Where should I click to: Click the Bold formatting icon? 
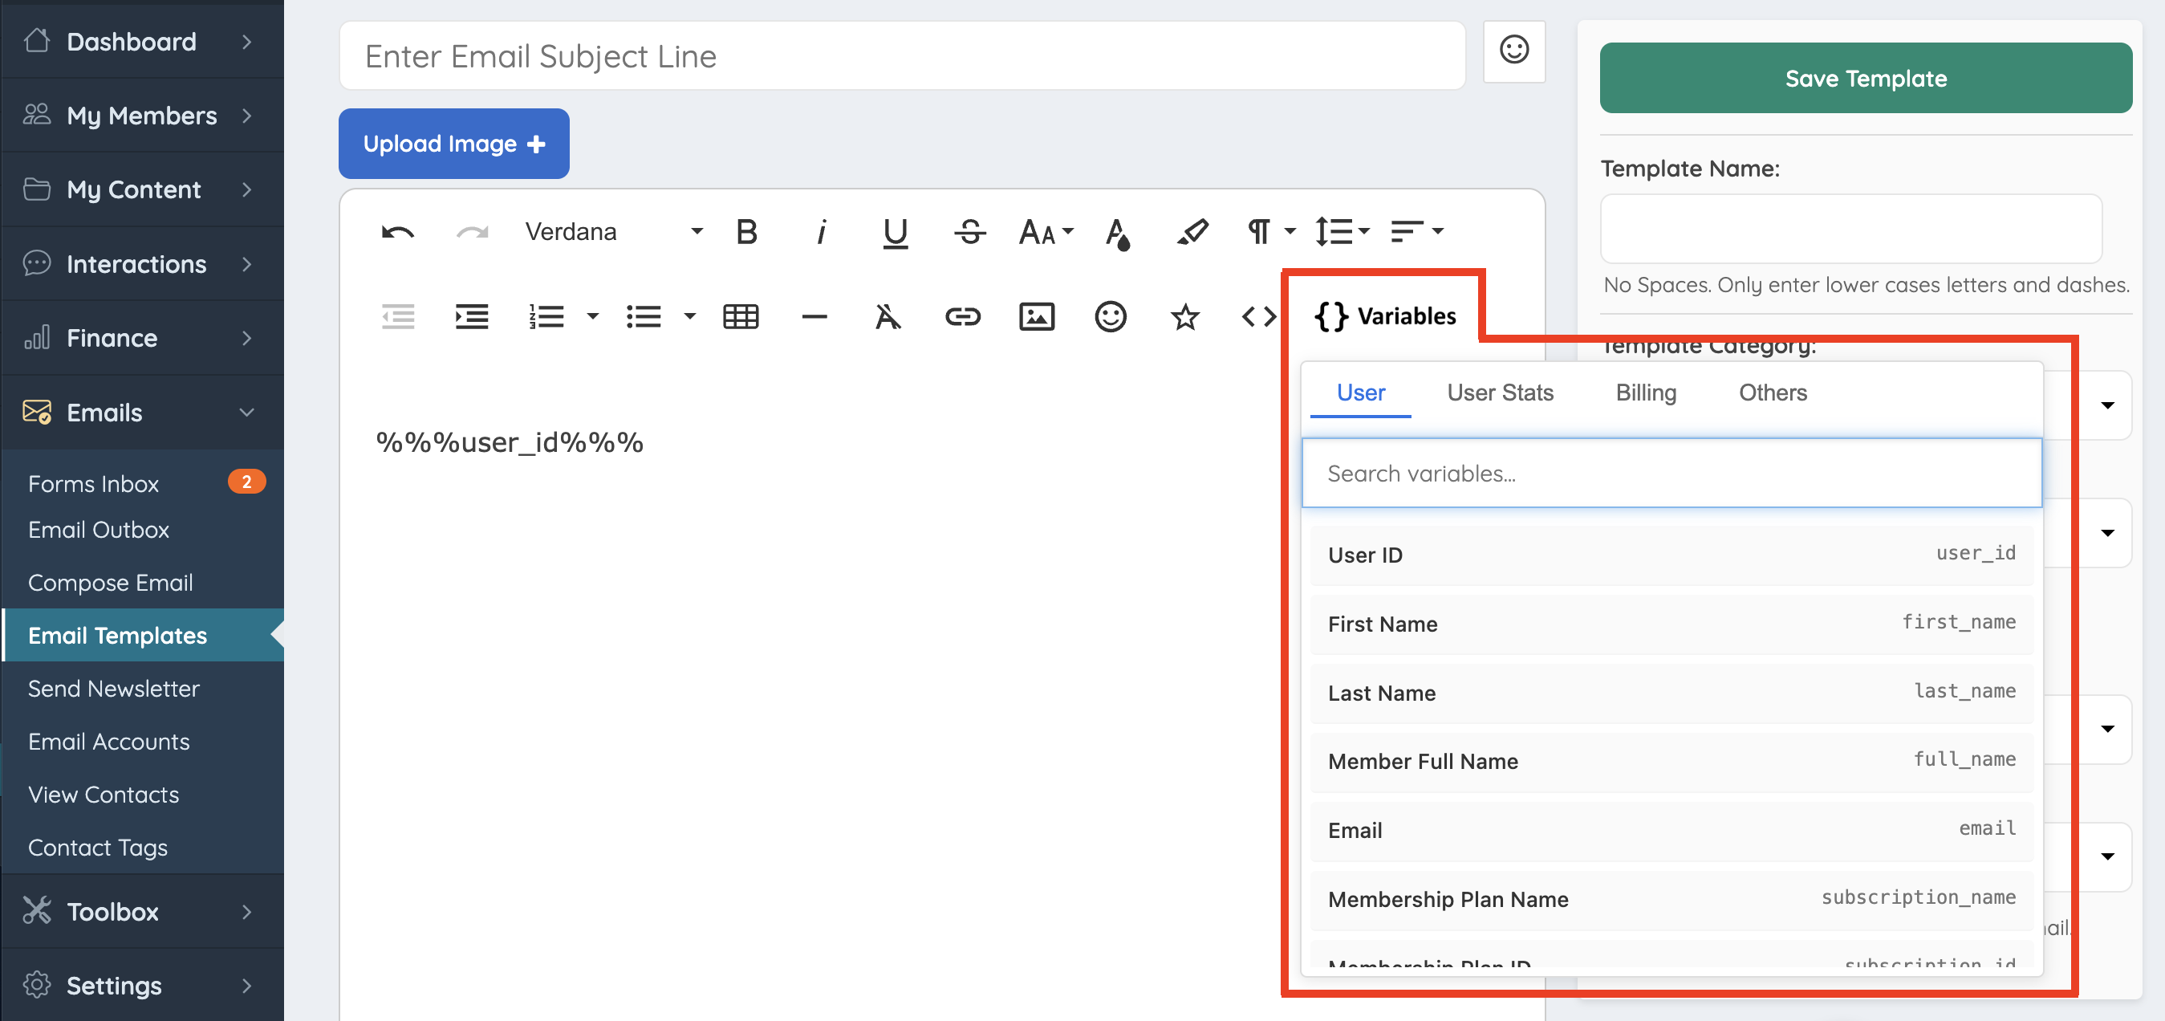(746, 231)
